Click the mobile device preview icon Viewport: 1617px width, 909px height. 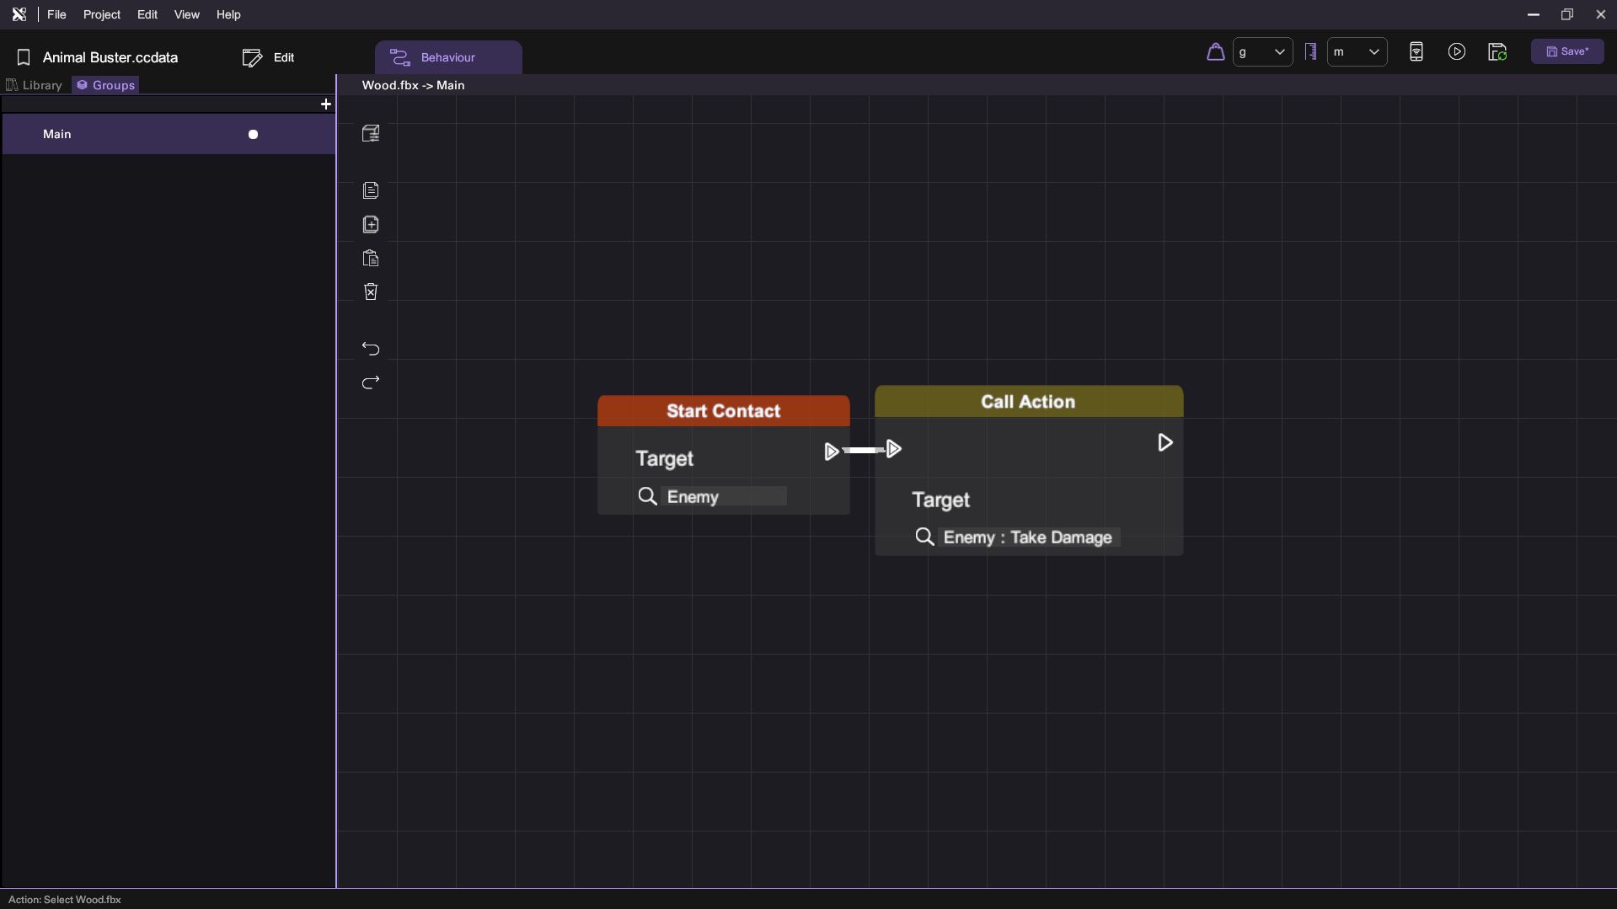pyautogui.click(x=1416, y=52)
